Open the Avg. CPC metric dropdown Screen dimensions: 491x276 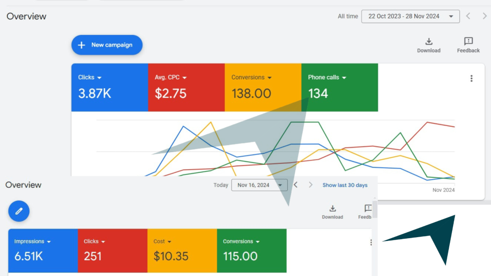coord(171,77)
